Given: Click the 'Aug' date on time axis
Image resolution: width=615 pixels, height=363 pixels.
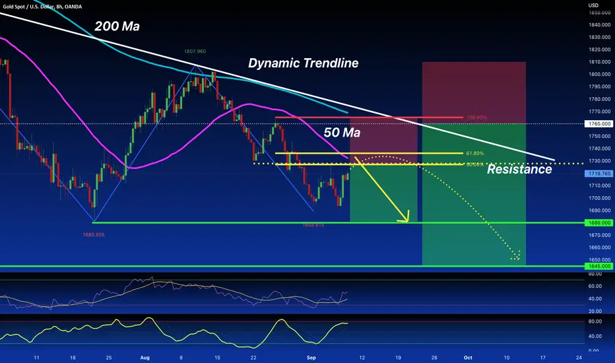Looking at the screenshot, I should [x=145, y=358].
